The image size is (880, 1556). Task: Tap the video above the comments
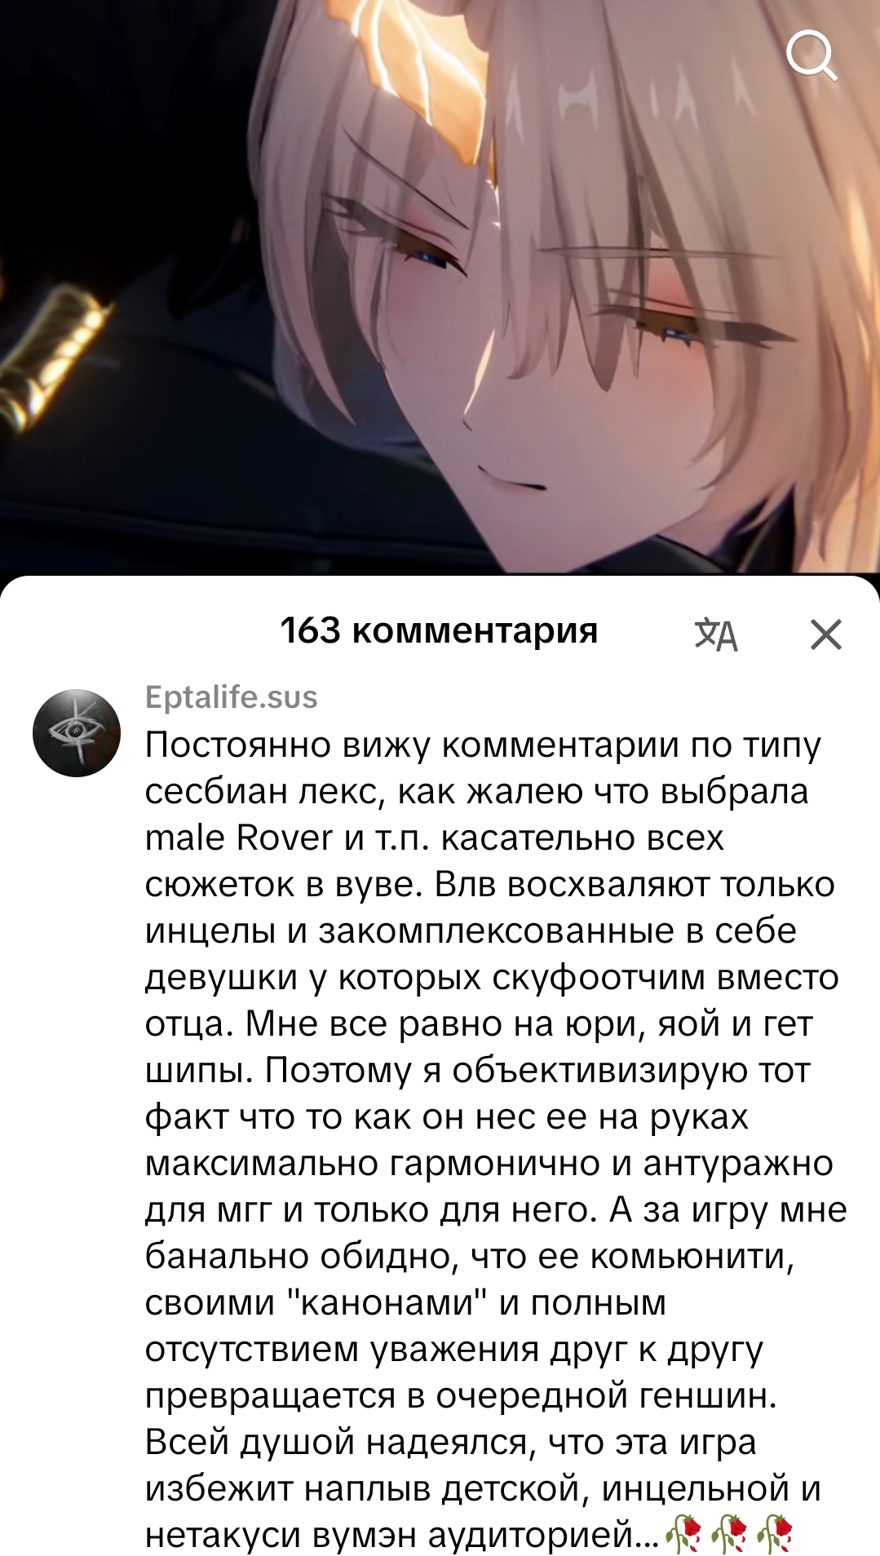click(440, 285)
